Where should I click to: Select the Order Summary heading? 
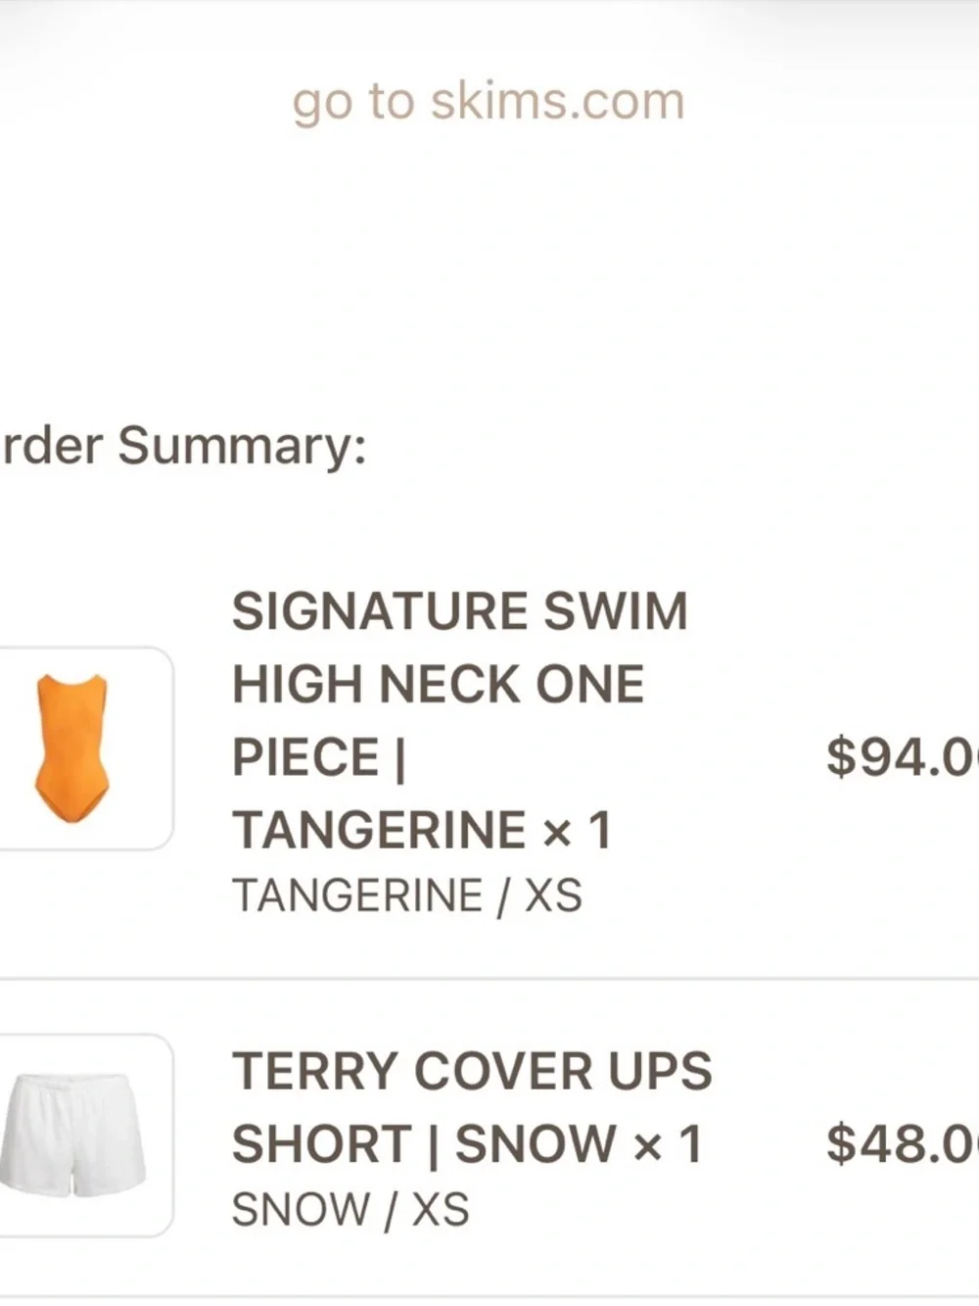181,446
